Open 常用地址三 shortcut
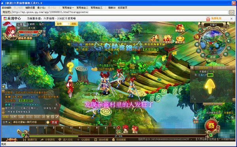 point(96,8)
